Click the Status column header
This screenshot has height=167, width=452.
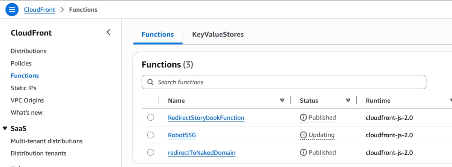click(309, 100)
